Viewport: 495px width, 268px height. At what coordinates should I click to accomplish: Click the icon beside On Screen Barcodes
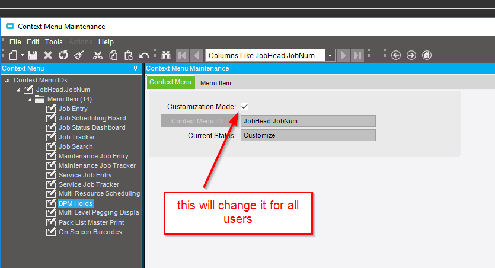click(51, 232)
